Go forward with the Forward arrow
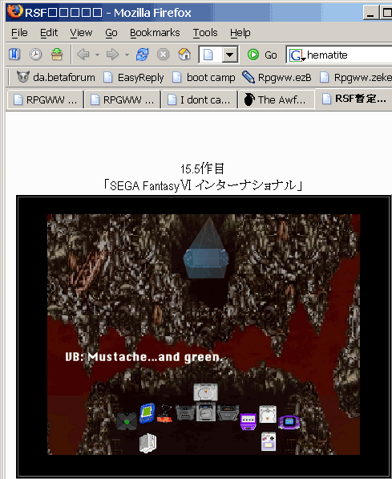The image size is (392, 479). tap(112, 55)
